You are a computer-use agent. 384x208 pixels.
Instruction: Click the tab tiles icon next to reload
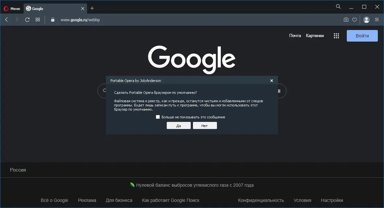[38, 19]
